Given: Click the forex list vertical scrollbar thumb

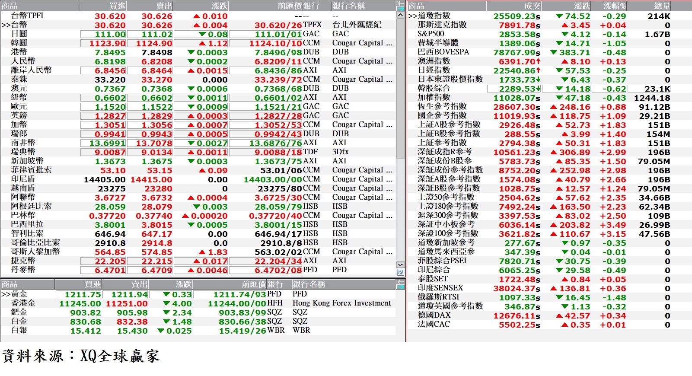Looking at the screenshot, I should 400,89.
